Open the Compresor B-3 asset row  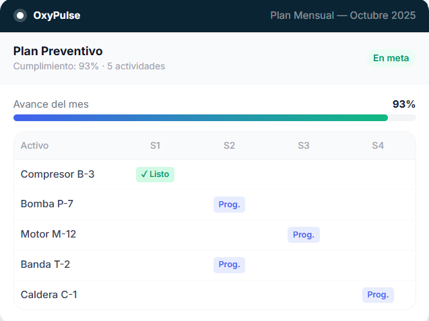215,175
